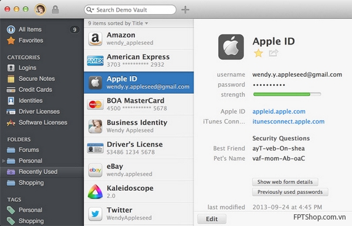Click the Apple ID list item icon
This screenshot has width=352, height=226.
(96, 83)
